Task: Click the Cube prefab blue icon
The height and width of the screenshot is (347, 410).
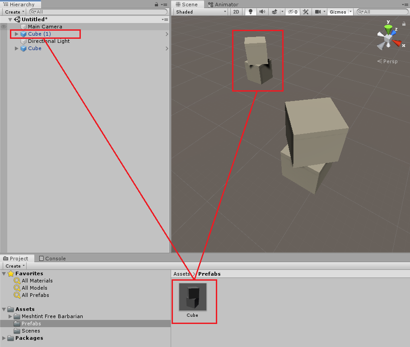Action: [x=23, y=48]
